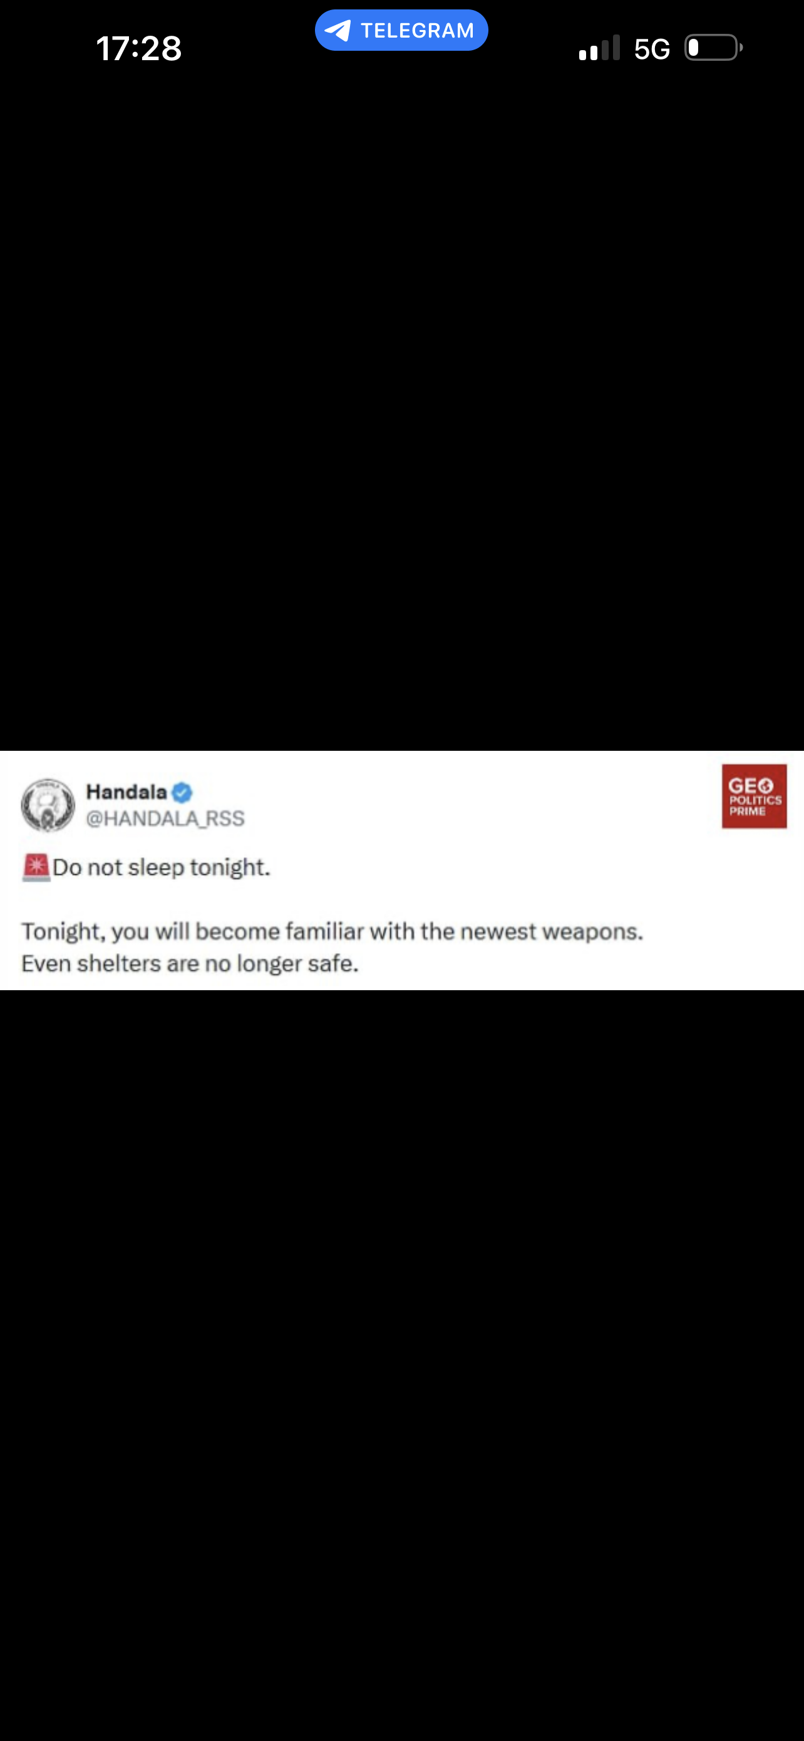The image size is (804, 1741).
Task: Tap the word TELEGRAM in the top pill
Action: 417,31
